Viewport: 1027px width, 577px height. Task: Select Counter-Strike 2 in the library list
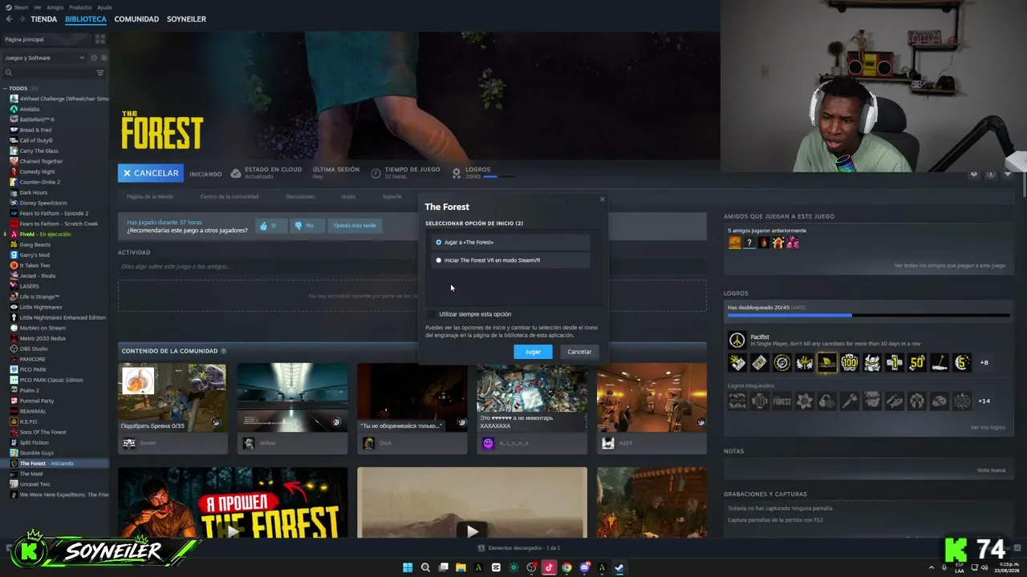[39, 182]
